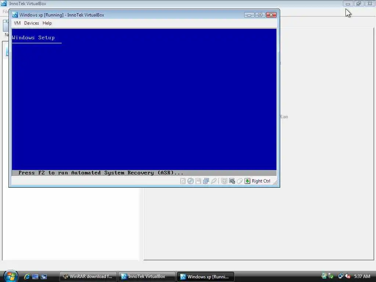Open the Devices menu
Viewport: 376px width, 282px height.
pos(32,23)
